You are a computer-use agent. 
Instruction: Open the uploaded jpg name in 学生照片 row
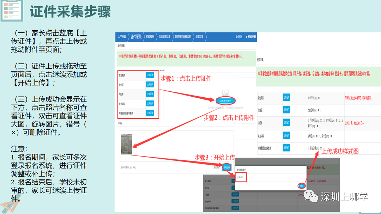312,98
